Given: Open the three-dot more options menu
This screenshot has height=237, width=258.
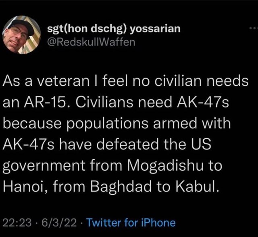Looking at the screenshot, I should coord(254,28).
